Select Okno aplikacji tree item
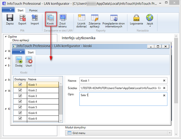181x139 pixels. pos(21,40)
